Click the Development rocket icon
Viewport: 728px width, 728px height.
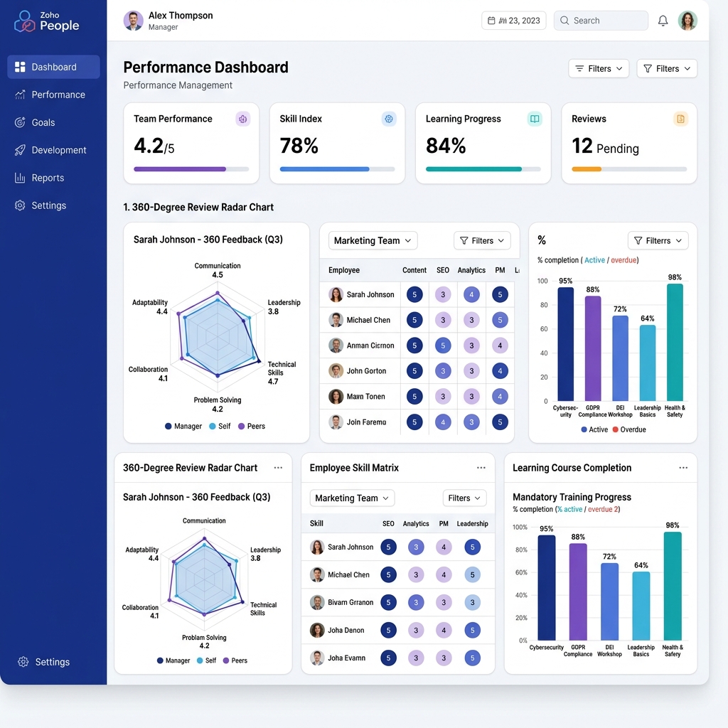click(x=20, y=150)
